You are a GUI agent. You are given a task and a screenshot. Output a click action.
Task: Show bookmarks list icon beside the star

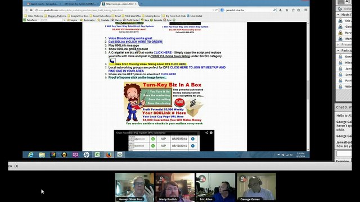click(299, 10)
